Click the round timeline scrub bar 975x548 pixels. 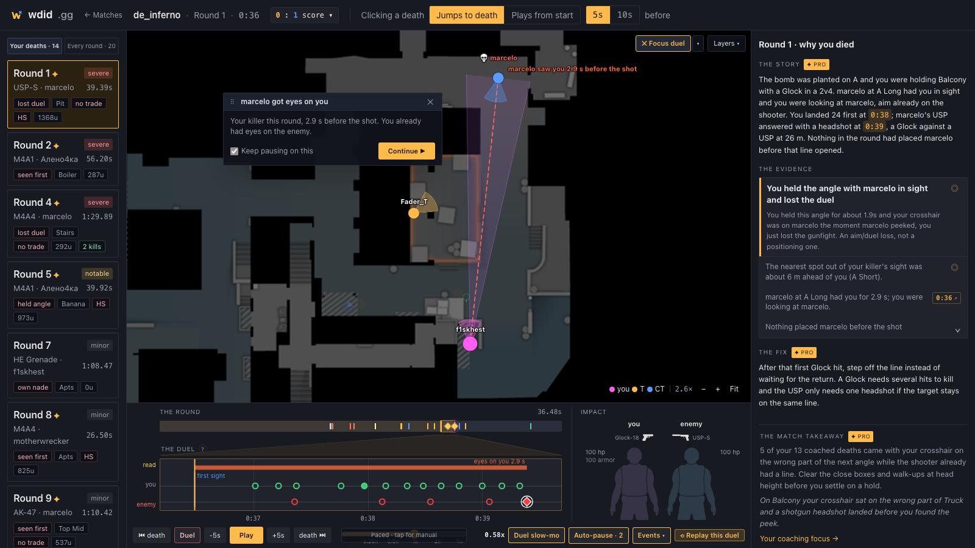click(361, 426)
